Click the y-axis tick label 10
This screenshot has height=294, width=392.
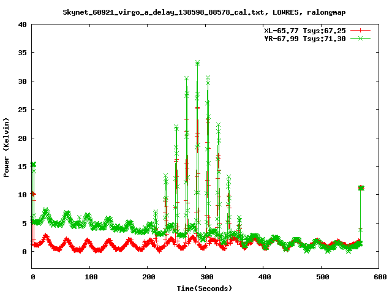point(22,195)
